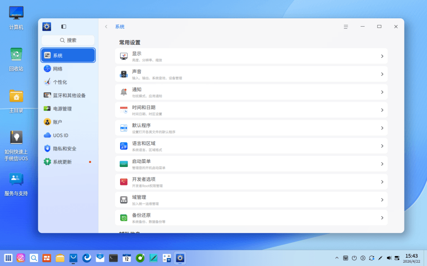427x266 pixels.
Task: Open 系统更新 system update page
Action: (68, 162)
